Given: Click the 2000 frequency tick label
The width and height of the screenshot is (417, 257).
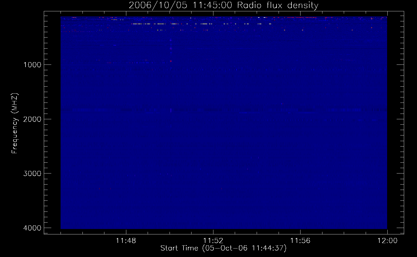Looking at the screenshot, I should point(32,119).
